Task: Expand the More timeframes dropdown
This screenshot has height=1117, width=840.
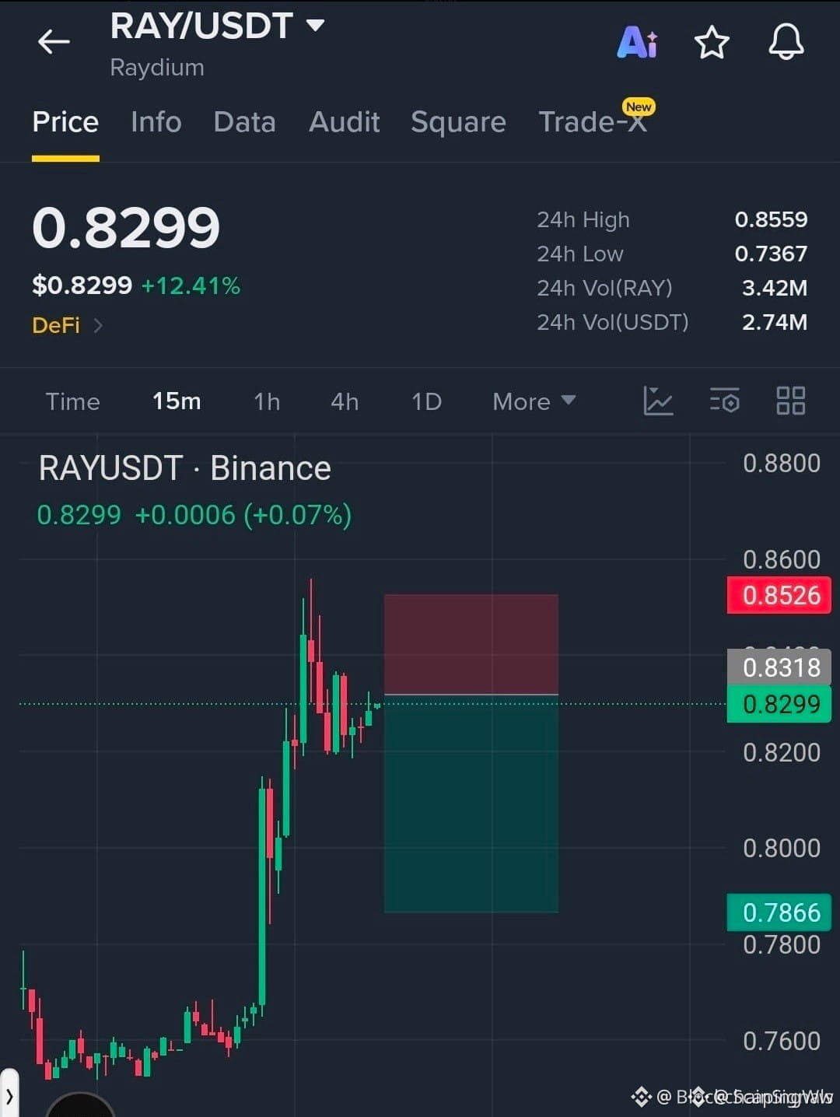Action: coord(534,401)
